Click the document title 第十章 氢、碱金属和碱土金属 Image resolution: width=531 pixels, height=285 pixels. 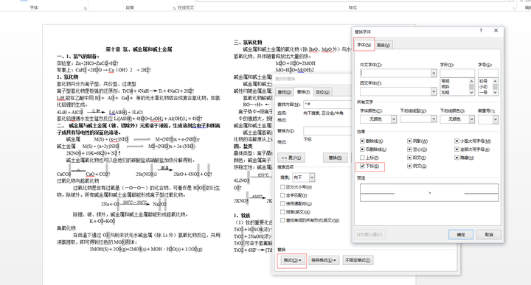(x=139, y=49)
